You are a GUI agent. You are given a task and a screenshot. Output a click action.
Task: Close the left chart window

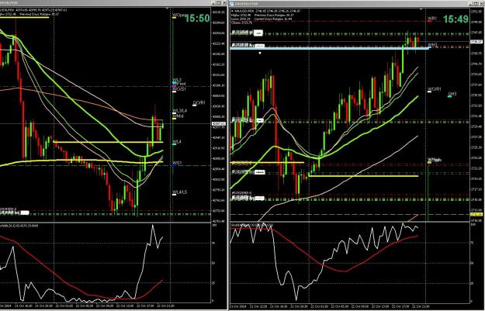(223, 3)
